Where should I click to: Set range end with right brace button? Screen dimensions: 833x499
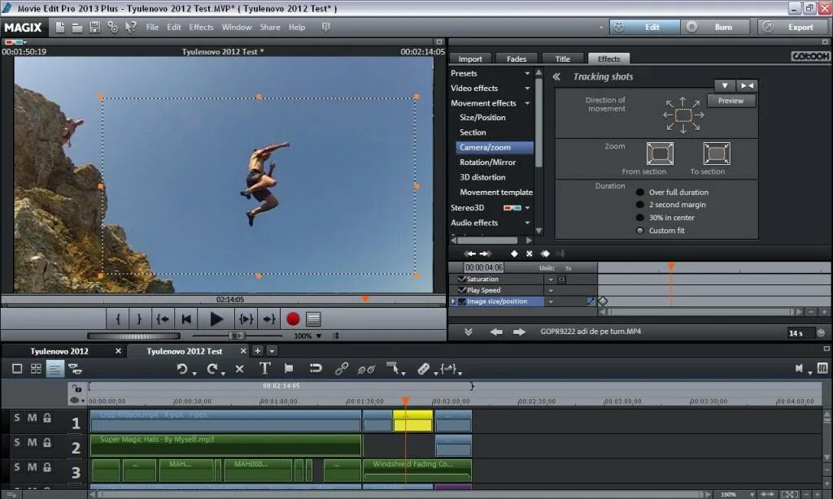pyautogui.click(x=139, y=319)
